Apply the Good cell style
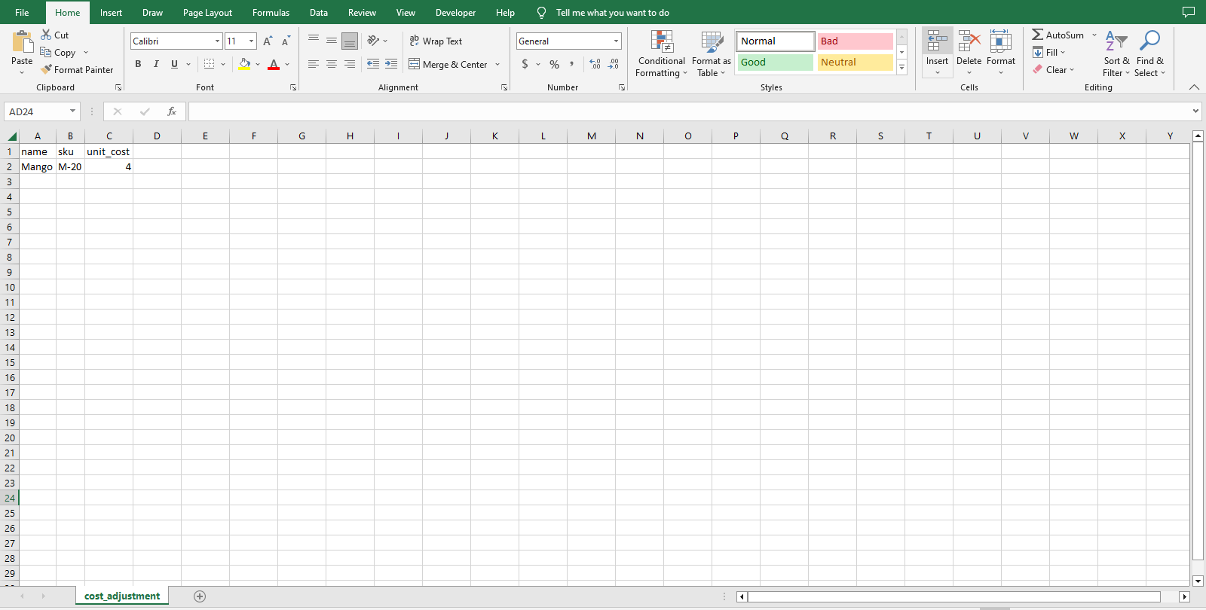1206x610 pixels. pyautogui.click(x=774, y=63)
